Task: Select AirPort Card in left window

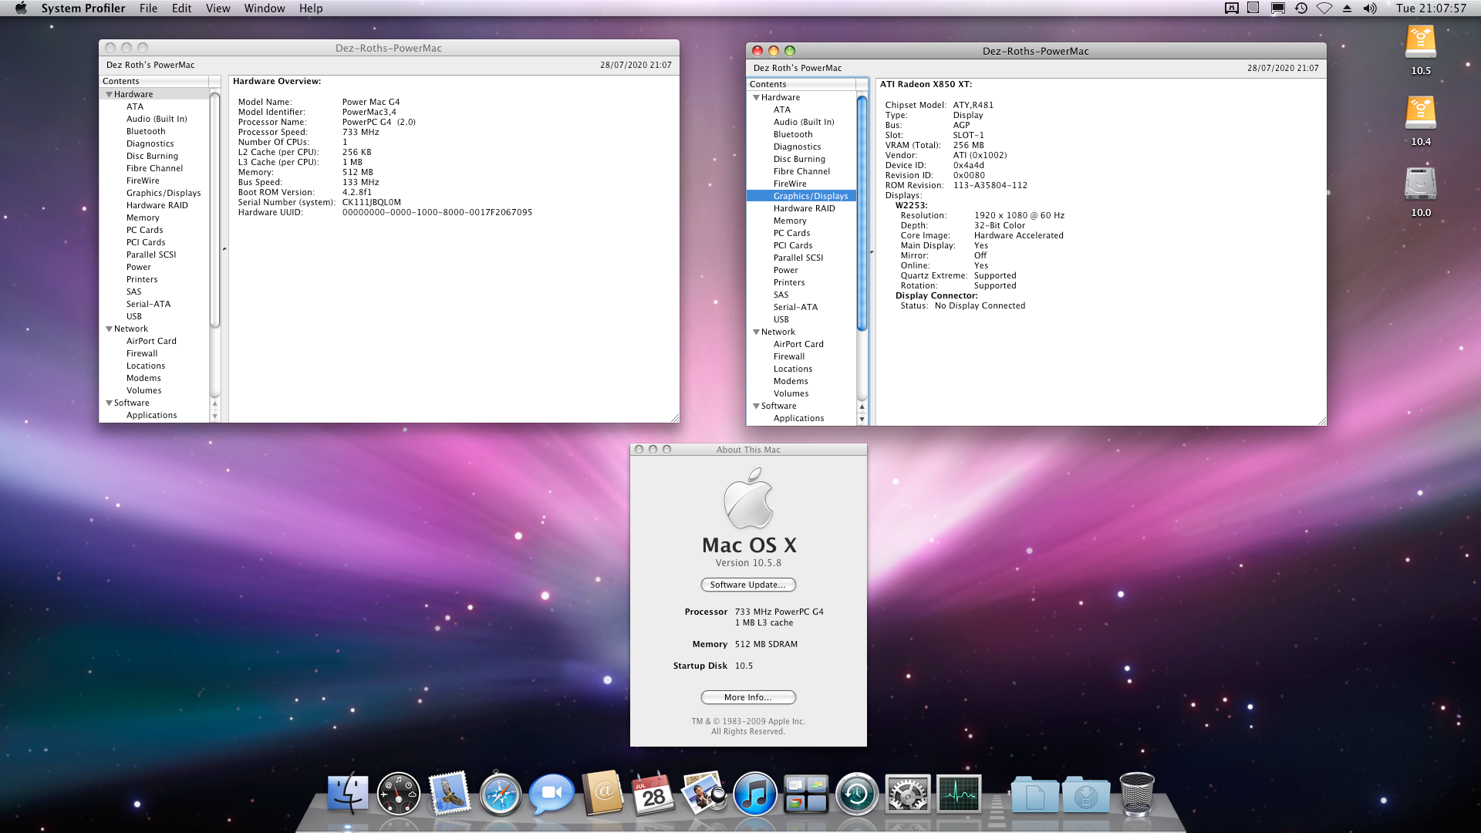Action: click(151, 341)
